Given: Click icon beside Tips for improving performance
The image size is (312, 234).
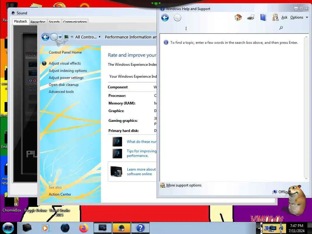Looking at the screenshot, I should pos(117,154).
